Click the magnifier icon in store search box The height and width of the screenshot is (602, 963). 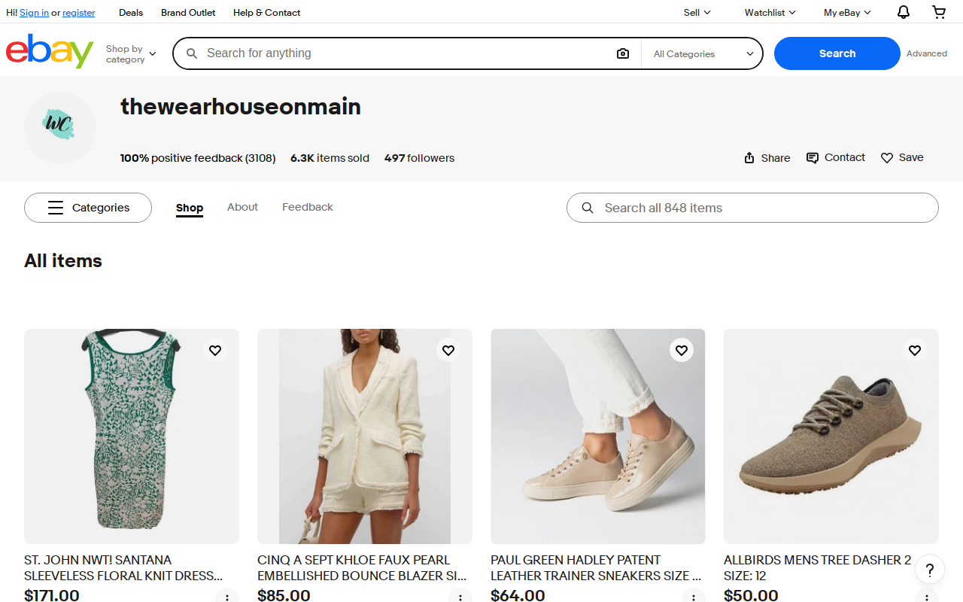coord(588,208)
